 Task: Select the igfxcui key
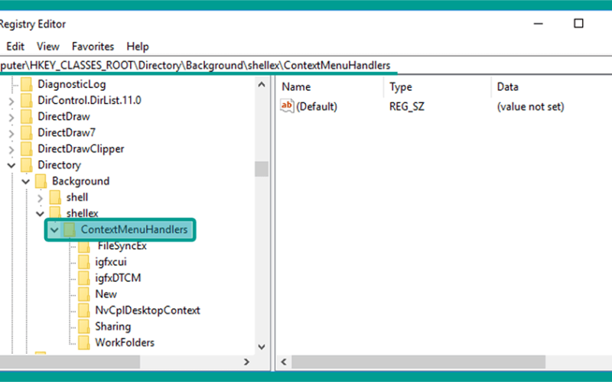(111, 262)
